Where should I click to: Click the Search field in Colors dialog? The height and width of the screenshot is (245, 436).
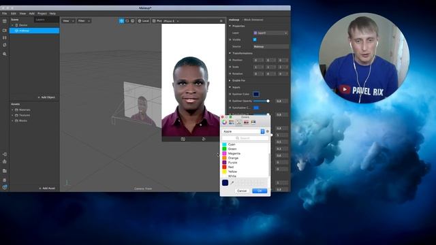(x=245, y=138)
